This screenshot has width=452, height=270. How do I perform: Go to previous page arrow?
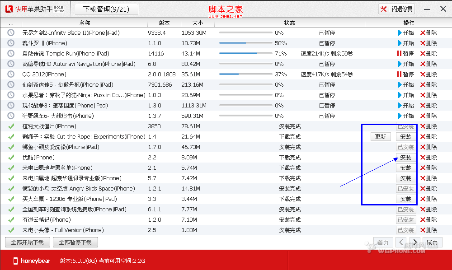[x=401, y=242]
